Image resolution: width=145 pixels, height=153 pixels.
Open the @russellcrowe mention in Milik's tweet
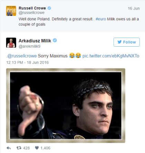point(22,56)
